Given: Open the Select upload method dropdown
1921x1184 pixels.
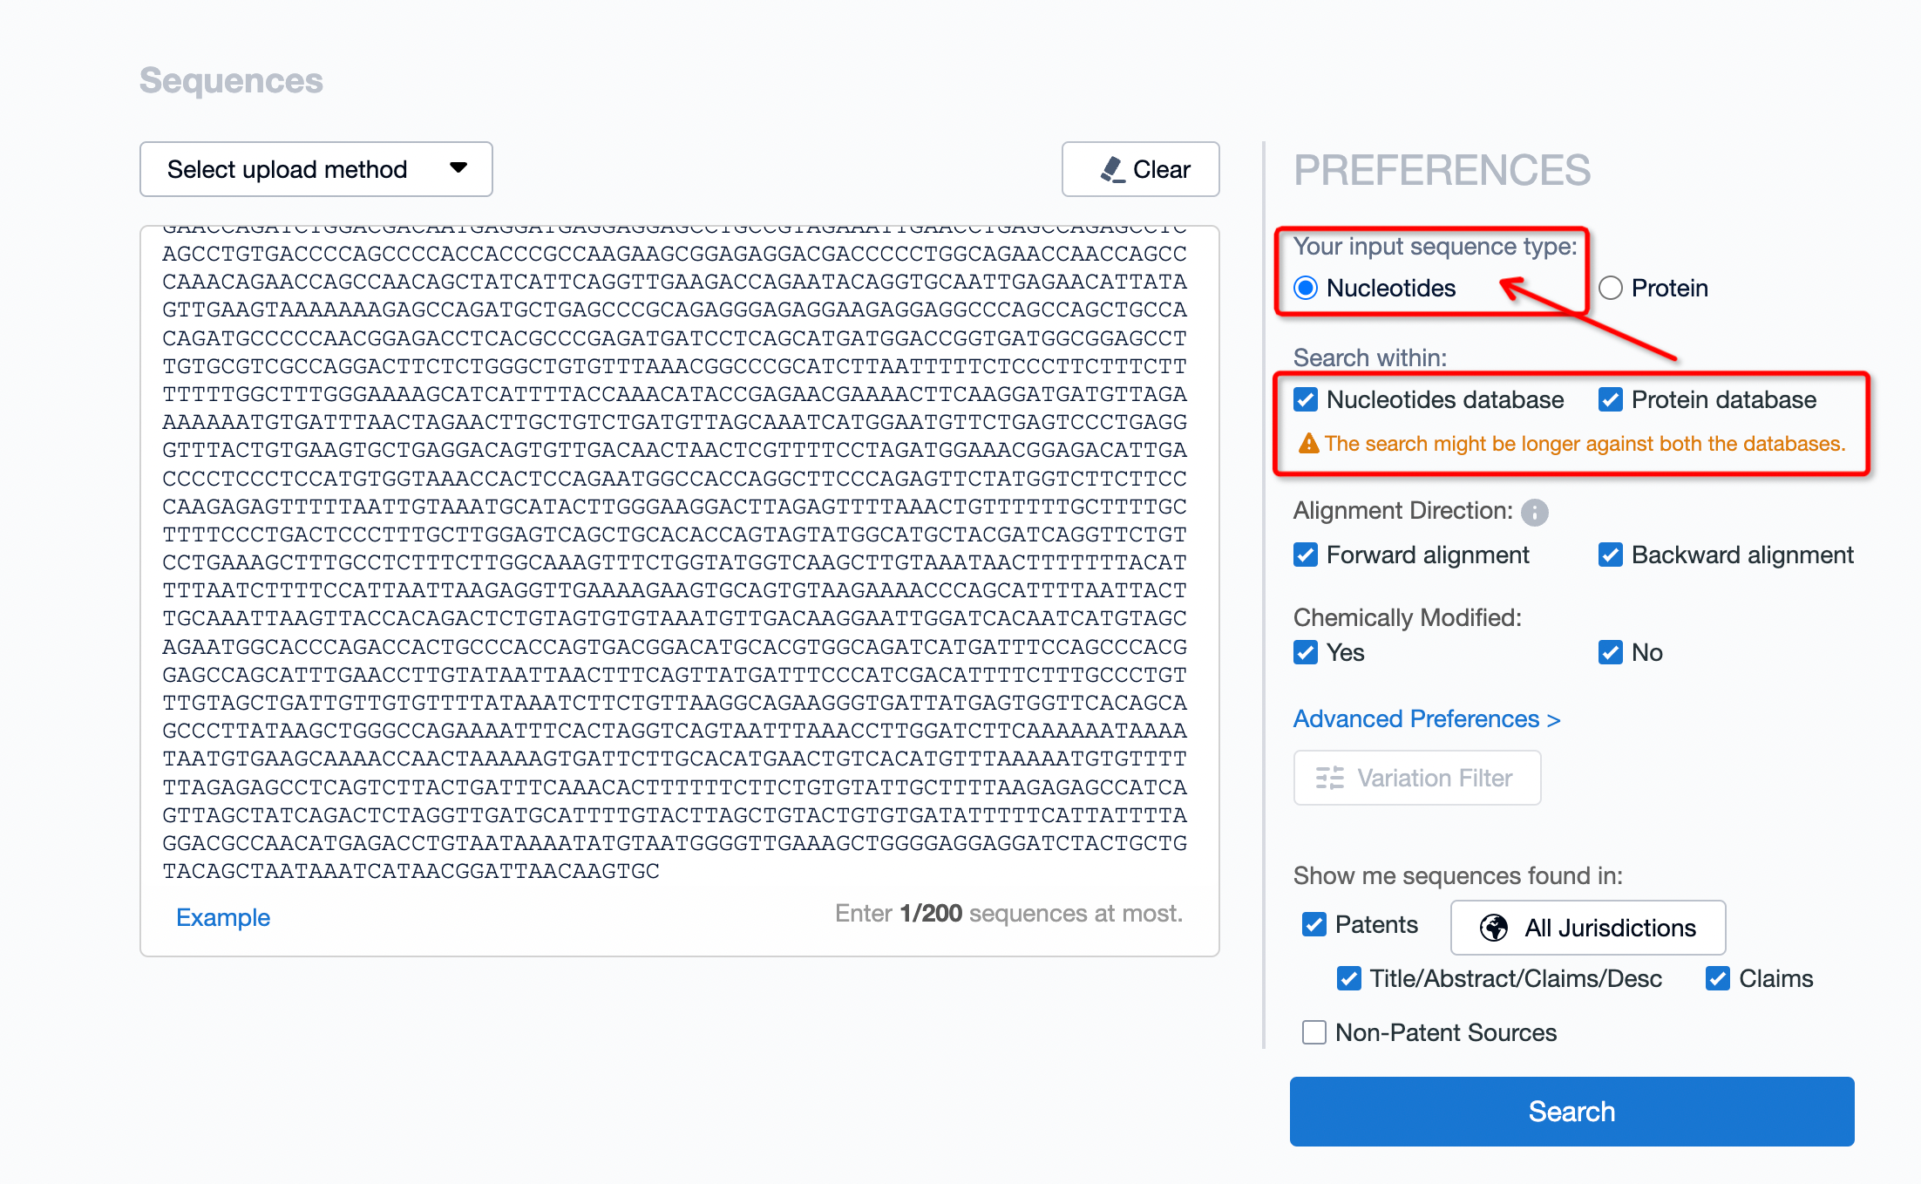Looking at the screenshot, I should pyautogui.click(x=316, y=169).
